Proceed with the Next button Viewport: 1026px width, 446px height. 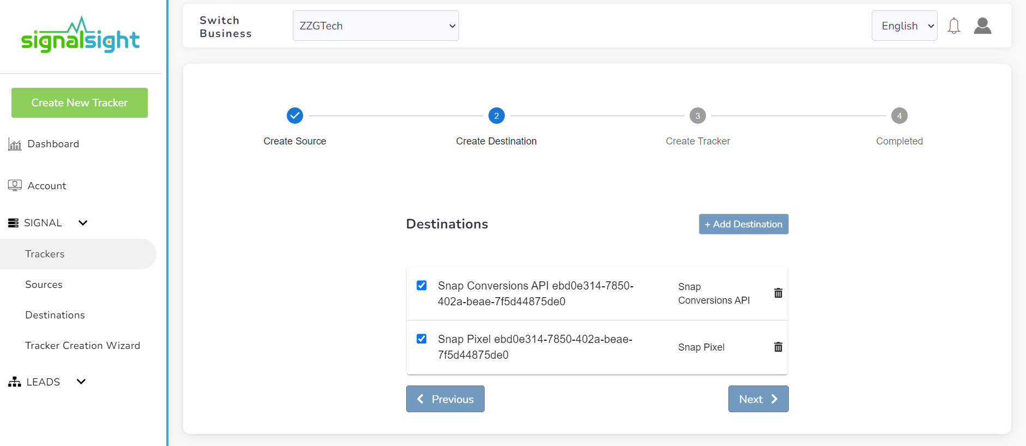point(758,399)
